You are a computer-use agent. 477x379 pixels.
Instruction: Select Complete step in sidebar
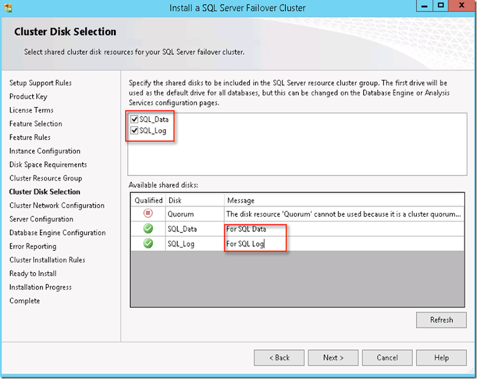(24, 301)
